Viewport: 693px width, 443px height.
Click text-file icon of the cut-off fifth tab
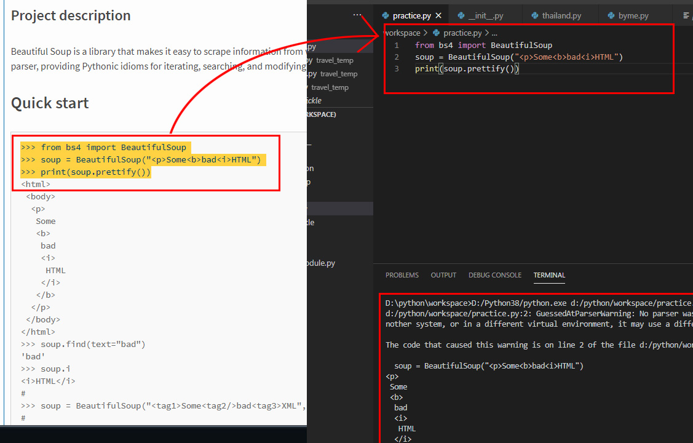click(x=686, y=15)
